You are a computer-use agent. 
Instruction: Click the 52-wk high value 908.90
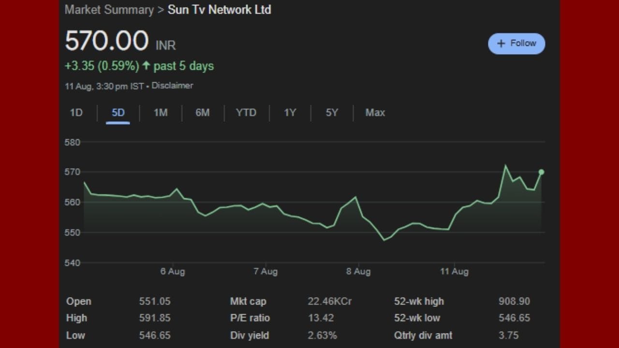click(x=514, y=301)
